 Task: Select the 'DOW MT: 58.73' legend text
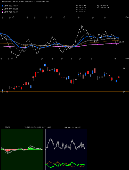click(11, 9)
